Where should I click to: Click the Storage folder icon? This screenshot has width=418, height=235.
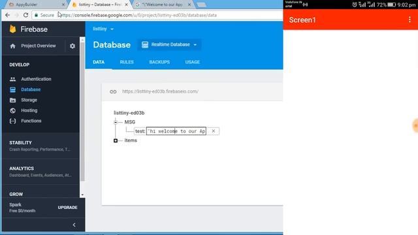point(12,100)
